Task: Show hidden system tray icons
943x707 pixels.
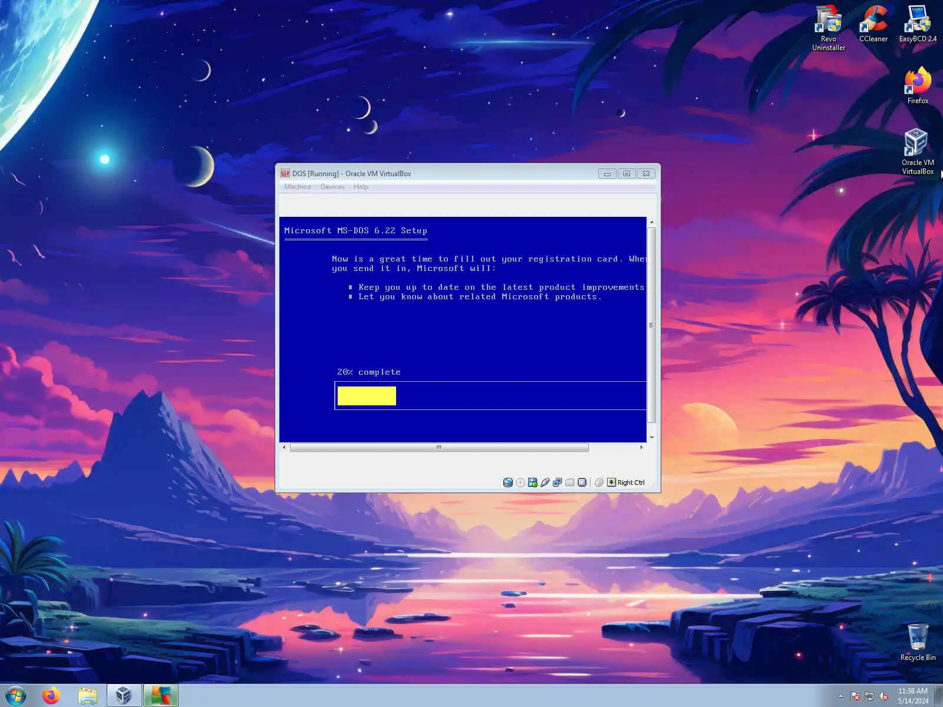Action: click(x=840, y=696)
